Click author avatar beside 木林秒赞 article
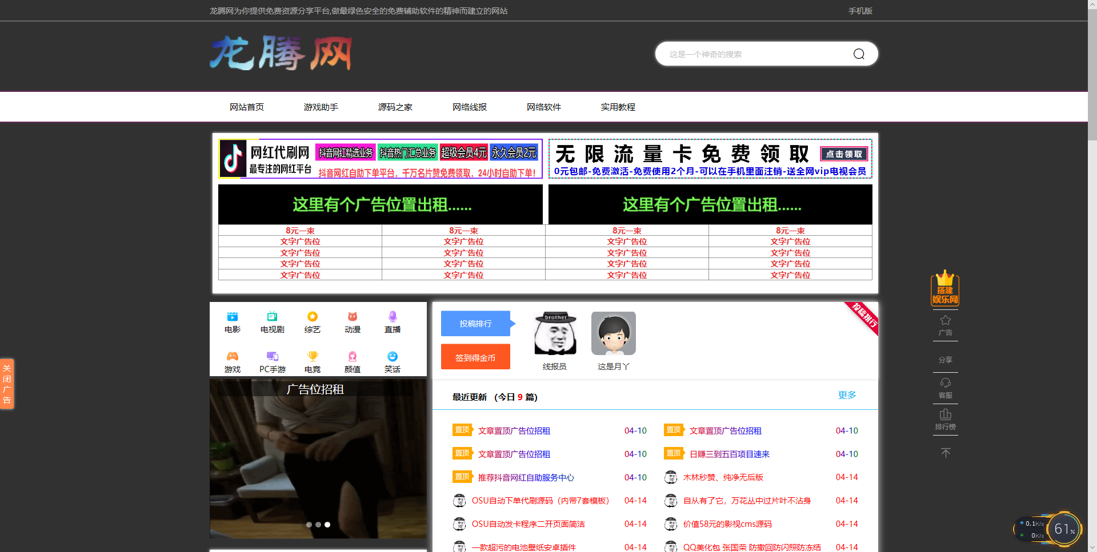This screenshot has height=552, width=1097. click(x=671, y=477)
